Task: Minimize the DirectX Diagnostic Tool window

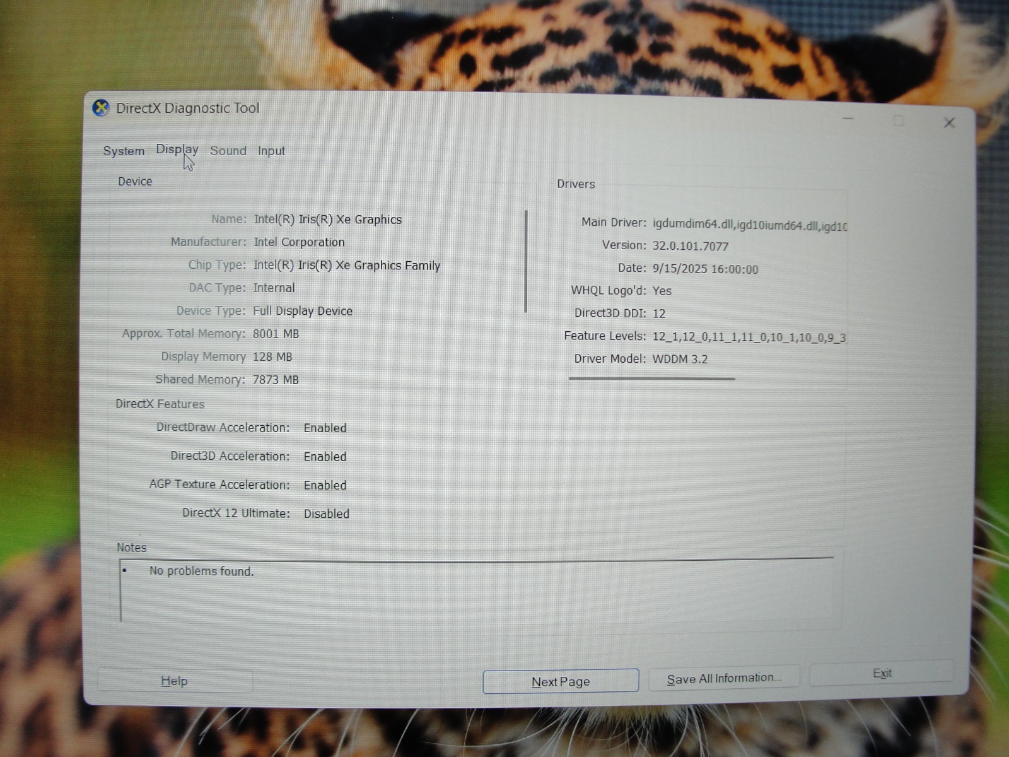Action: (x=848, y=119)
